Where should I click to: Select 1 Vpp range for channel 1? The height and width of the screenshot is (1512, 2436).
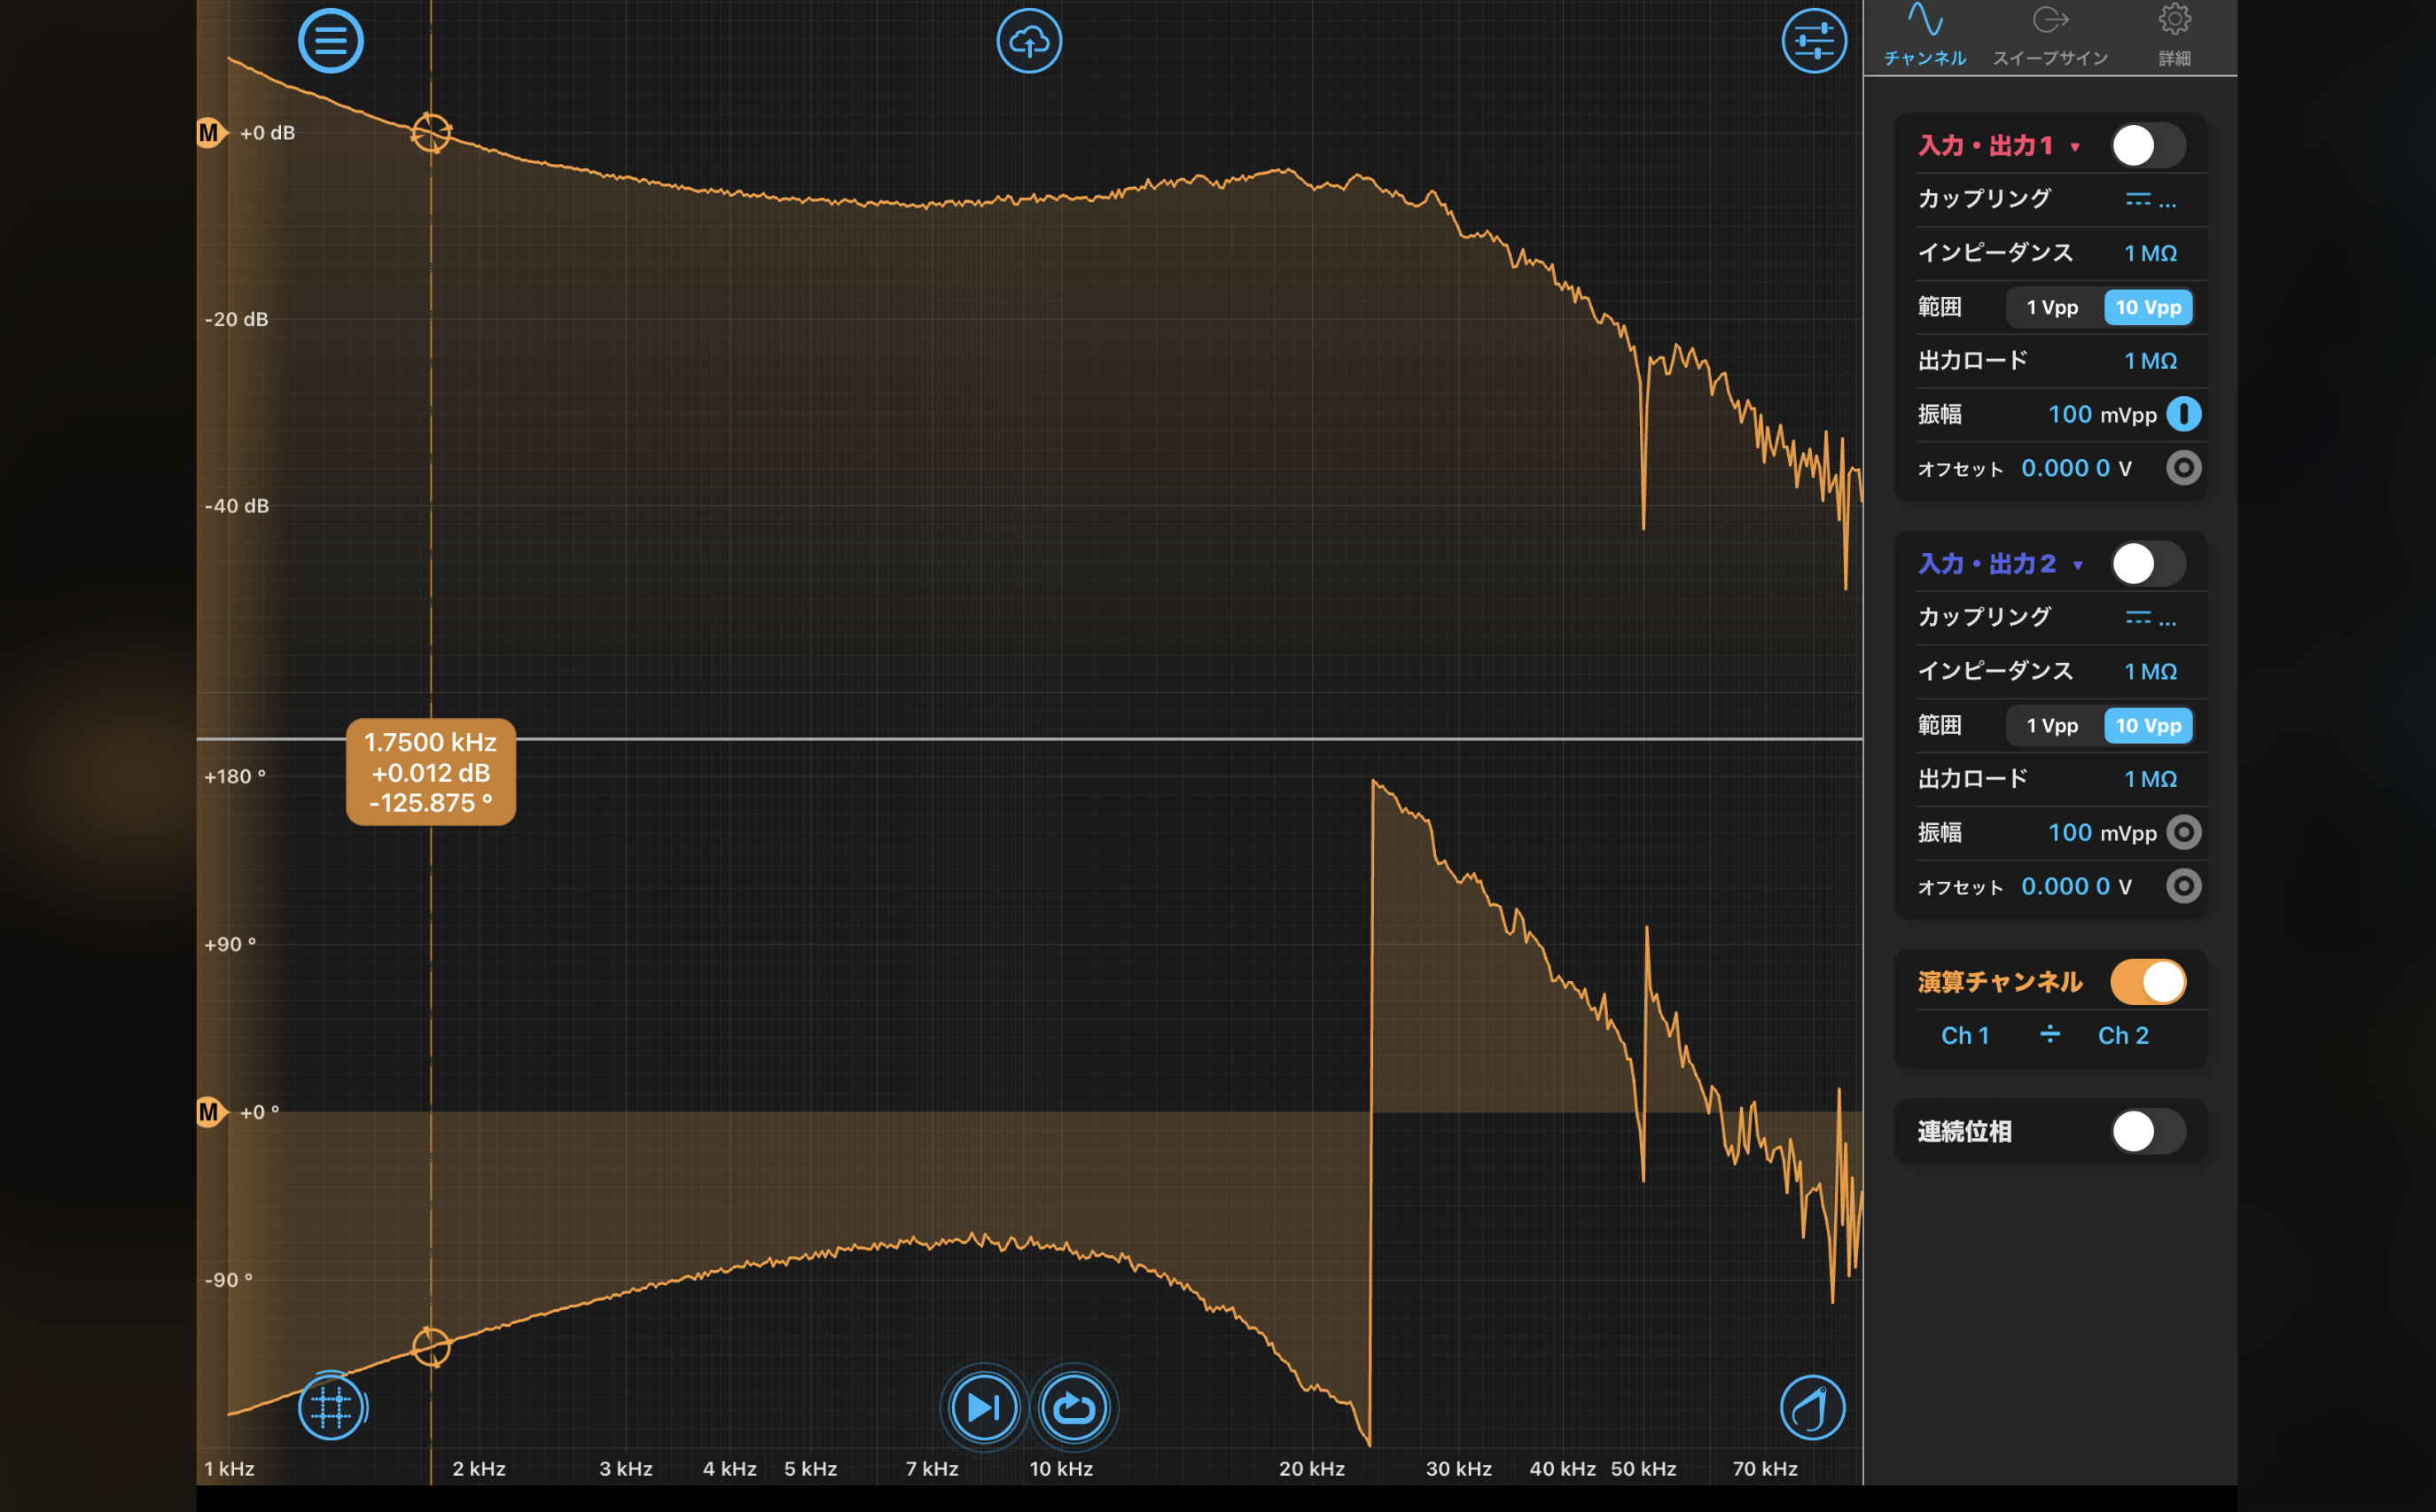(x=2052, y=308)
